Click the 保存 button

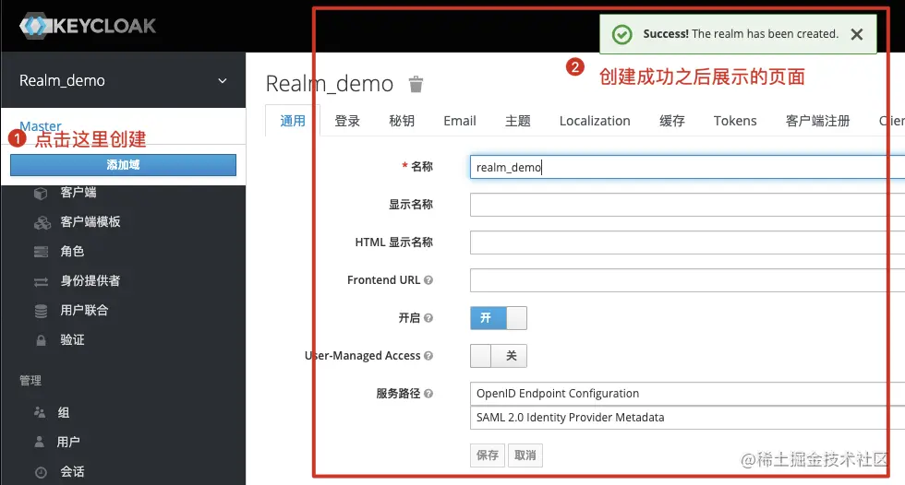[488, 455]
